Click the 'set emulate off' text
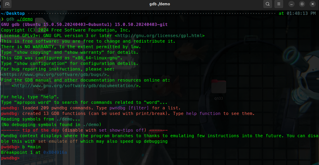319x165 pixels. pos(58,141)
